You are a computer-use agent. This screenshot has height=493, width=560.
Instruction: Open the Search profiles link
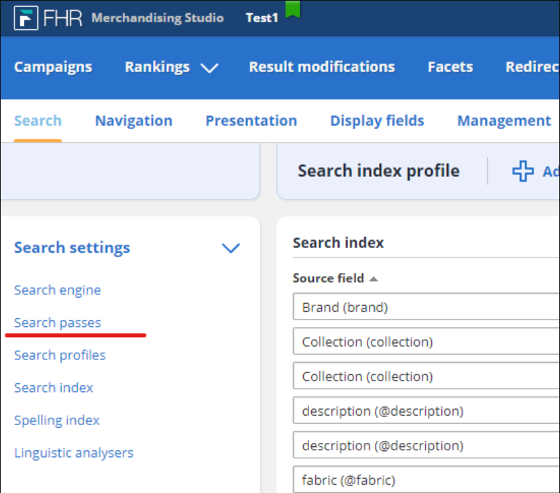[60, 355]
